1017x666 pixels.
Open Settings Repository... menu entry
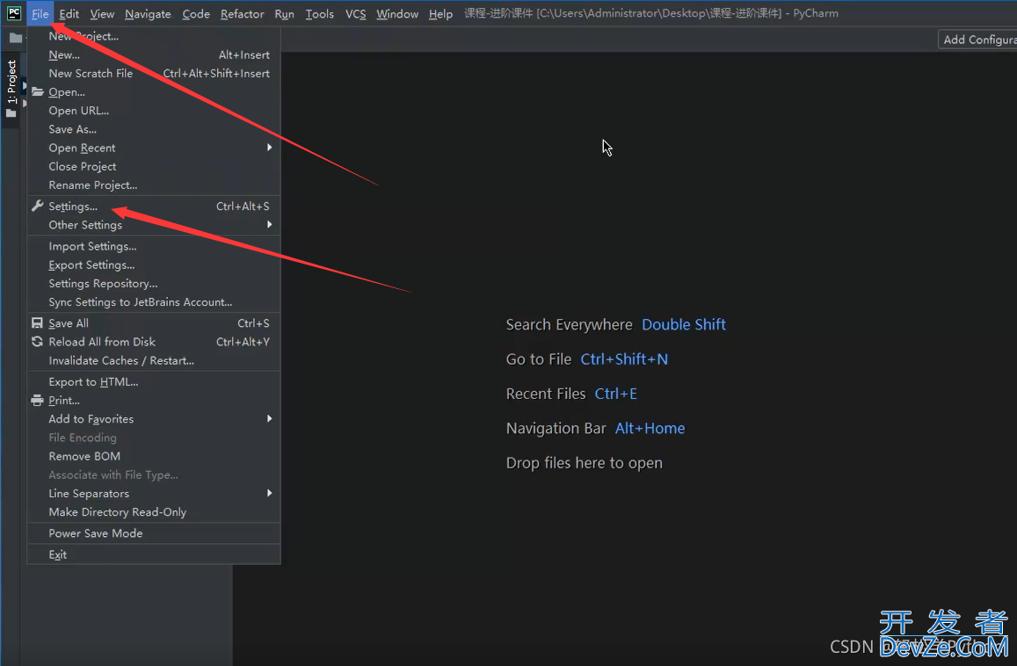tap(154, 284)
